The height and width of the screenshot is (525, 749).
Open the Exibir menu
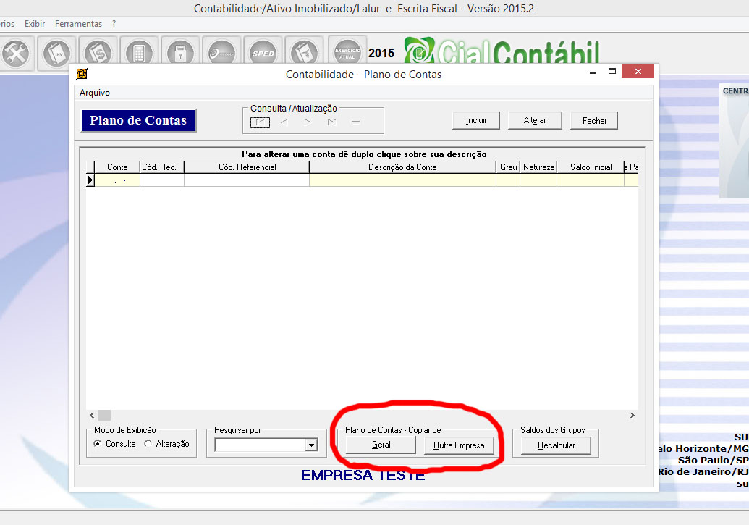pos(35,24)
